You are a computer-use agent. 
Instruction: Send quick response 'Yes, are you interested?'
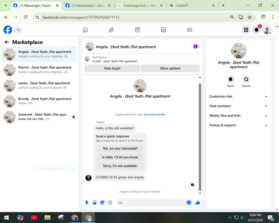pyautogui.click(x=120, y=148)
